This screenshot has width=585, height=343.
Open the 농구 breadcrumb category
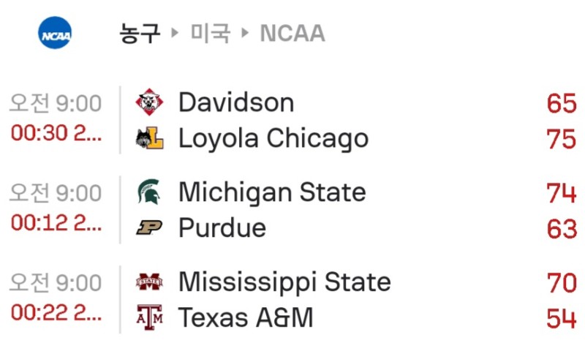coord(140,34)
